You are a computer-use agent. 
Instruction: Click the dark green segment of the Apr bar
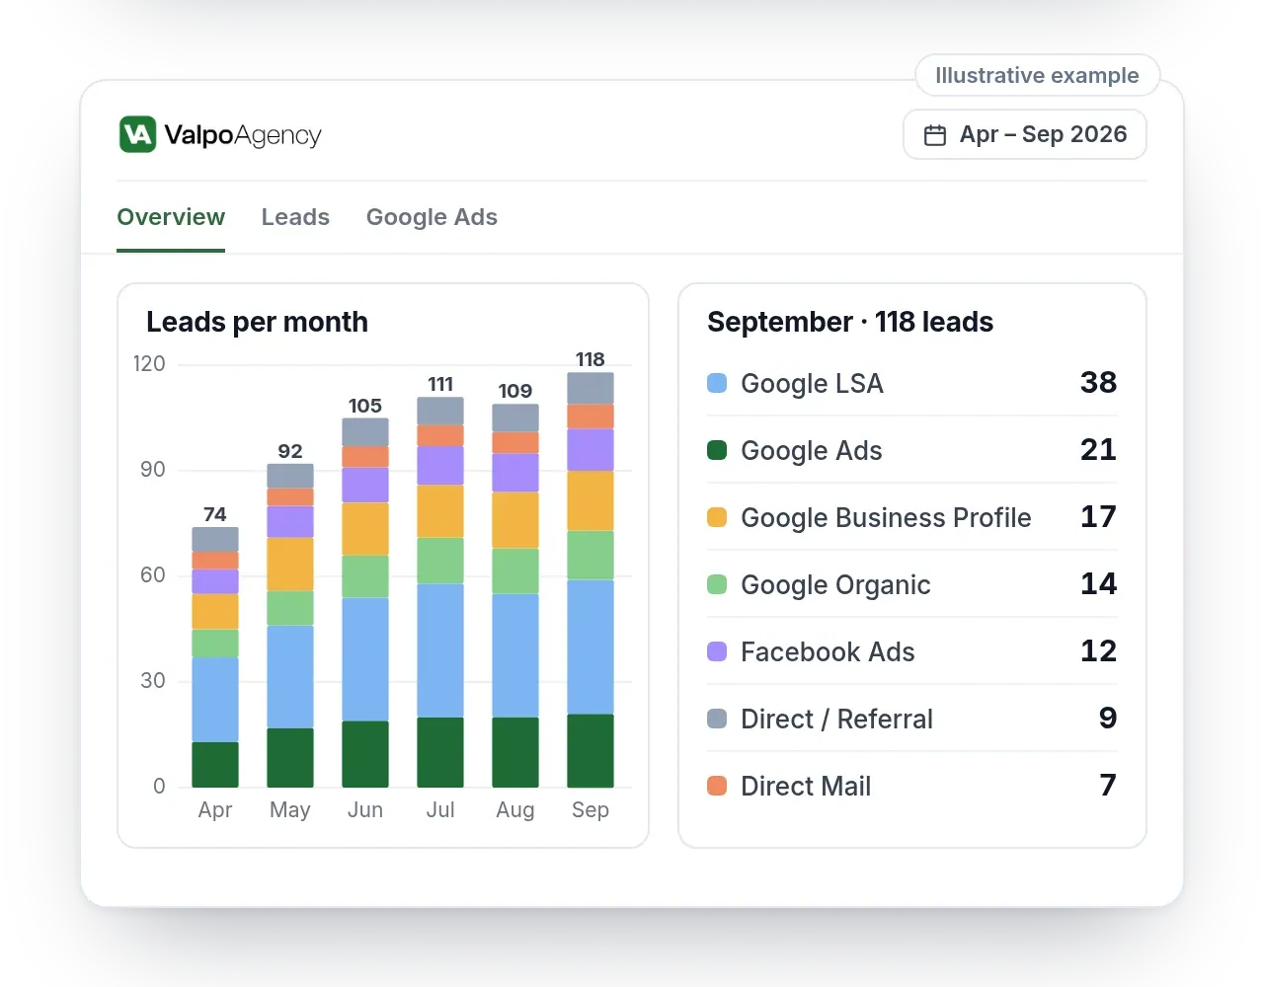(x=215, y=764)
